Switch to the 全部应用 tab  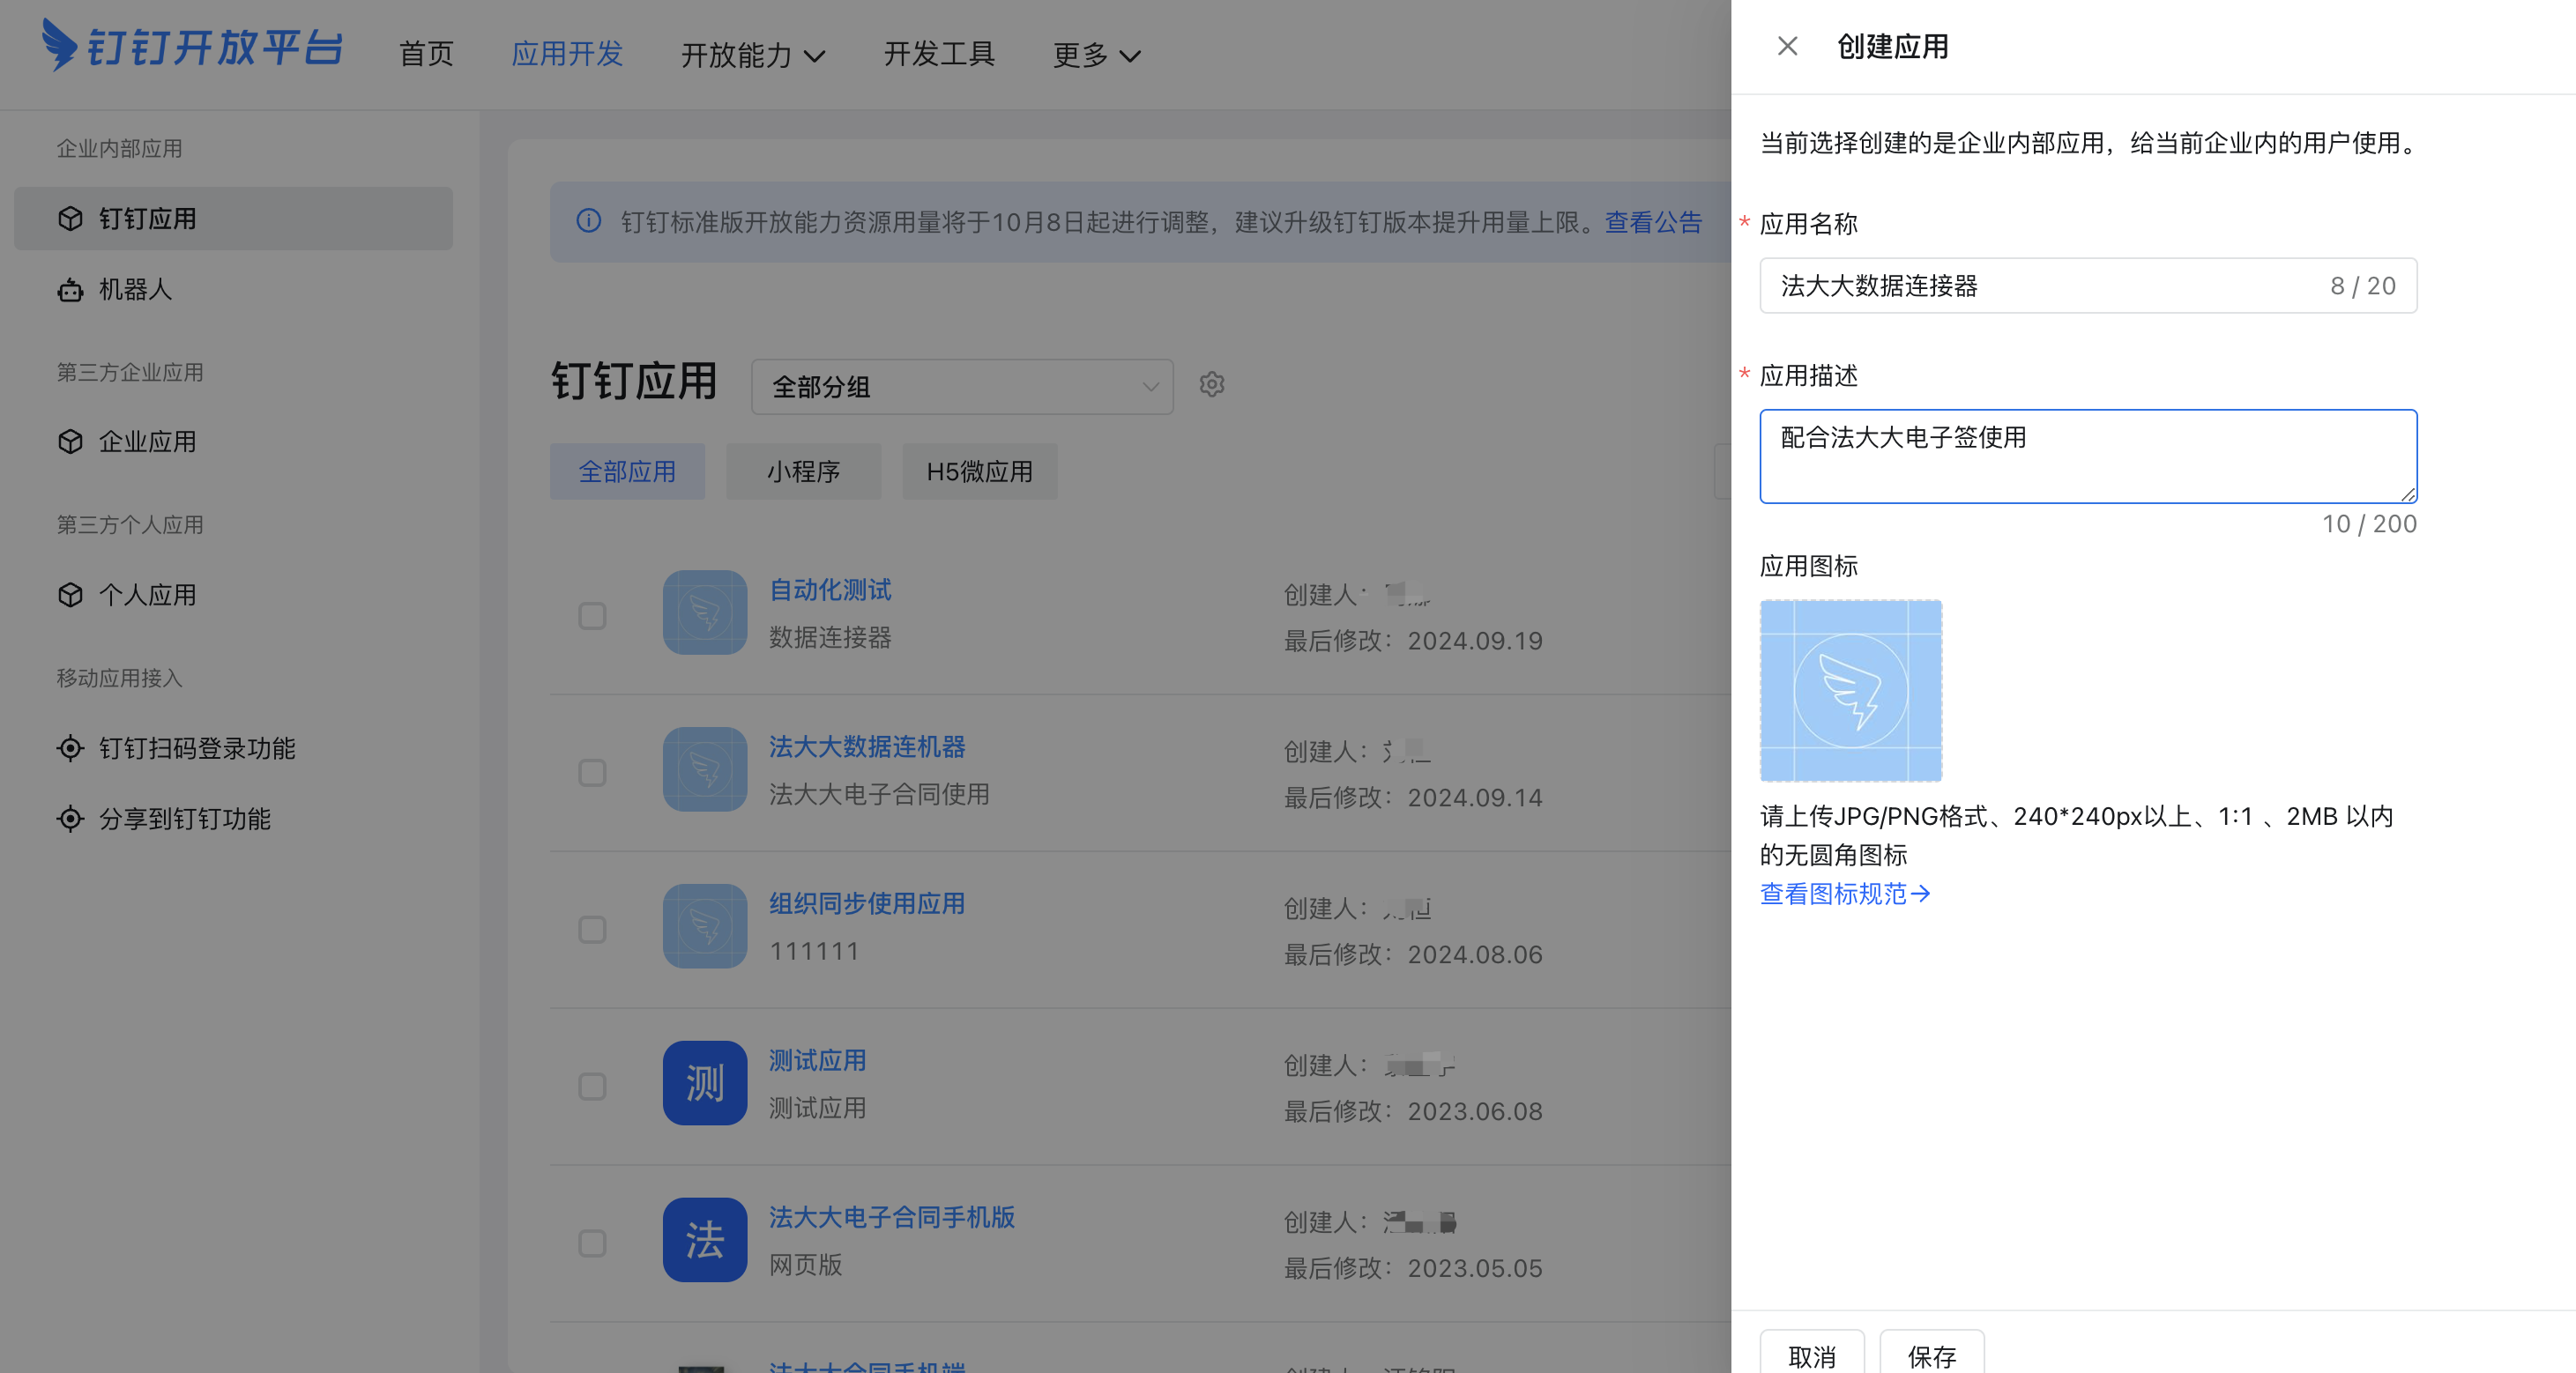627,471
